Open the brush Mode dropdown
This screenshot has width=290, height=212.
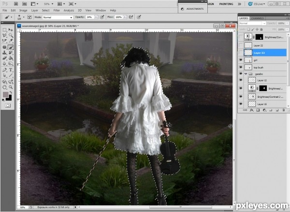coord(58,17)
